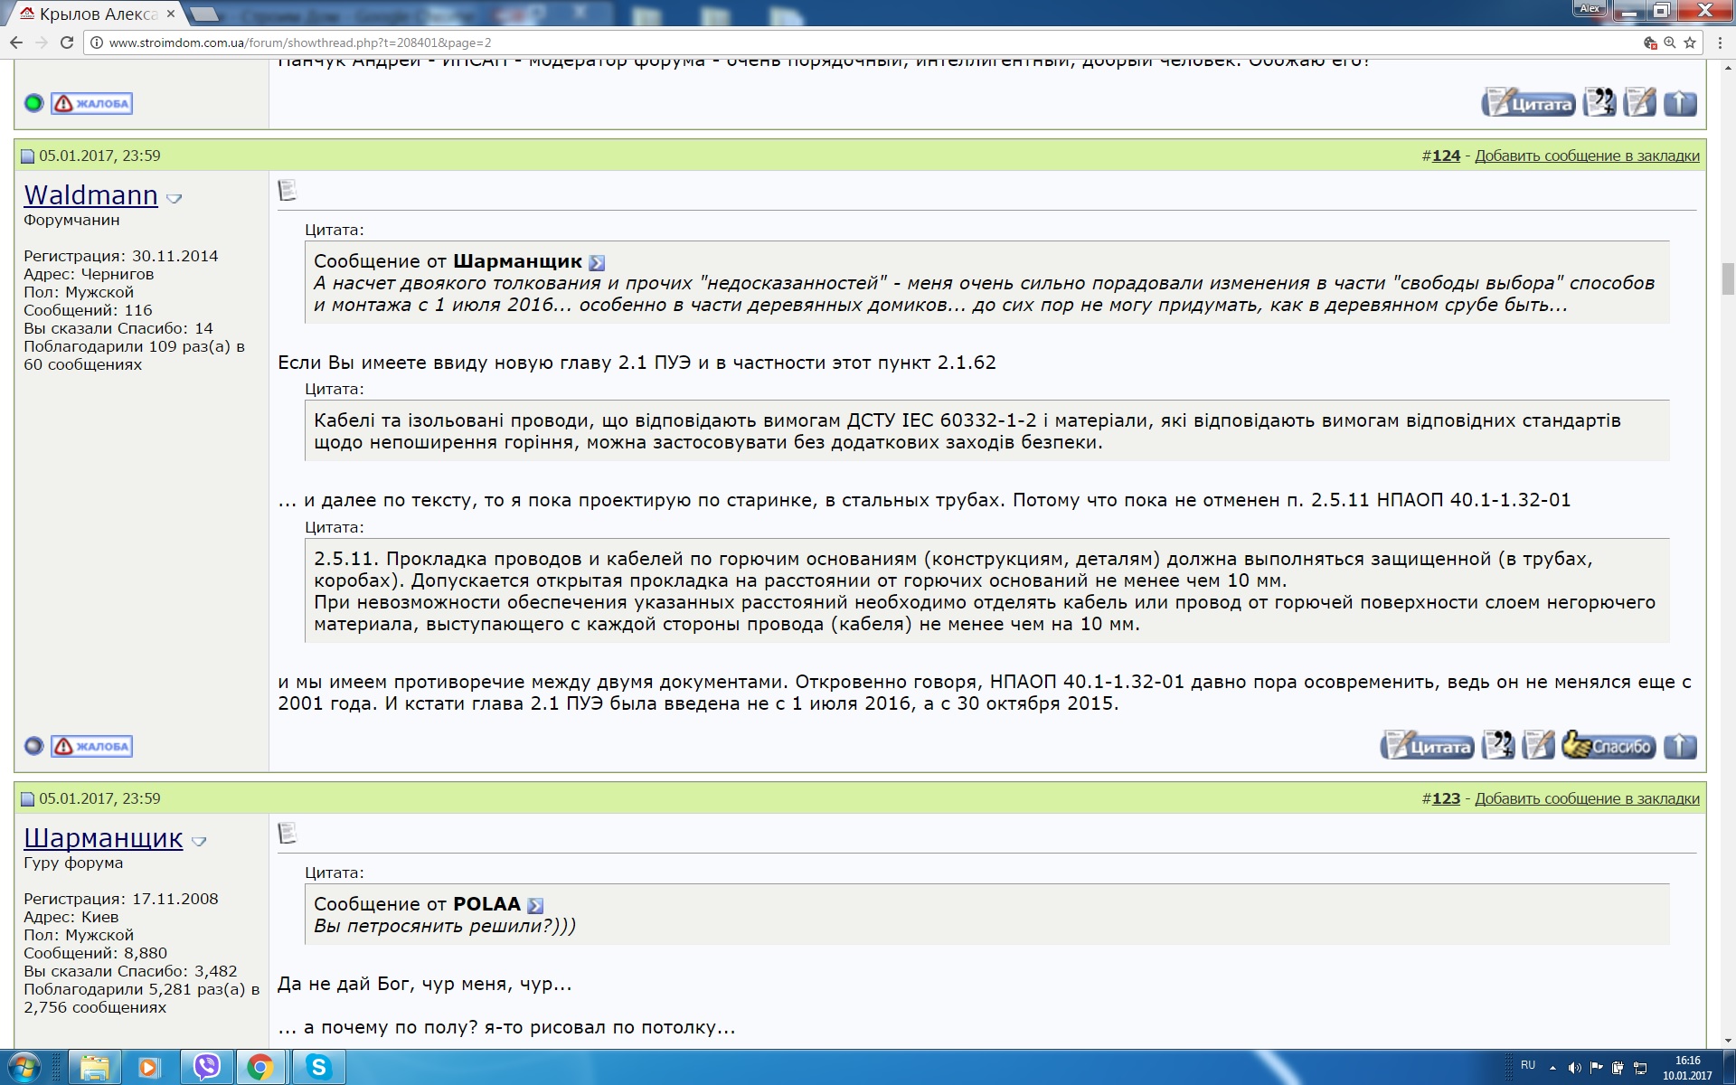Click multi-quote icon above post #124
This screenshot has width=1736, height=1085.
(1599, 103)
